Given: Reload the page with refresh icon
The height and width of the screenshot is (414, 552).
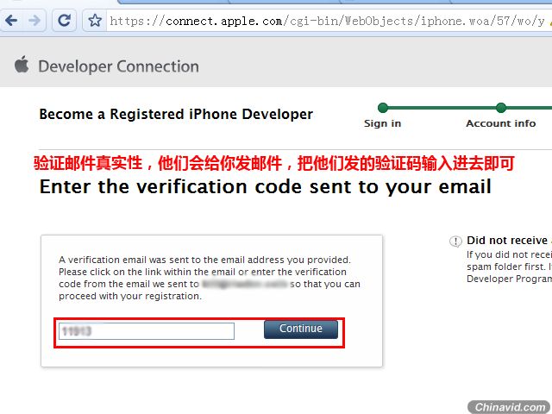Looking at the screenshot, I should (64, 21).
